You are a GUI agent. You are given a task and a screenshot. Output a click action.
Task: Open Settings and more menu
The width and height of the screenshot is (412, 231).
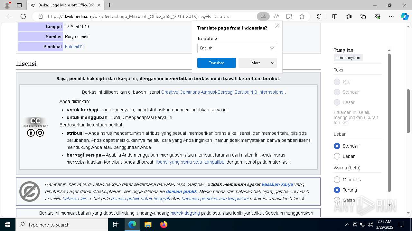(391, 16)
